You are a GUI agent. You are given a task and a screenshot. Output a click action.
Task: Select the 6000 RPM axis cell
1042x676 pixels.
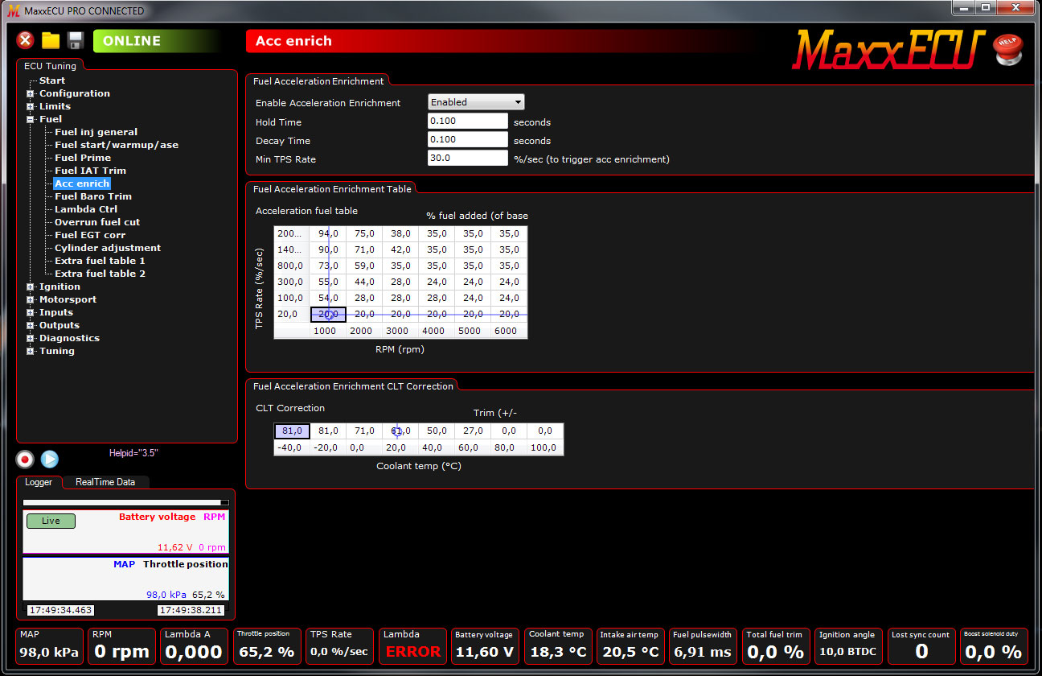tap(509, 331)
